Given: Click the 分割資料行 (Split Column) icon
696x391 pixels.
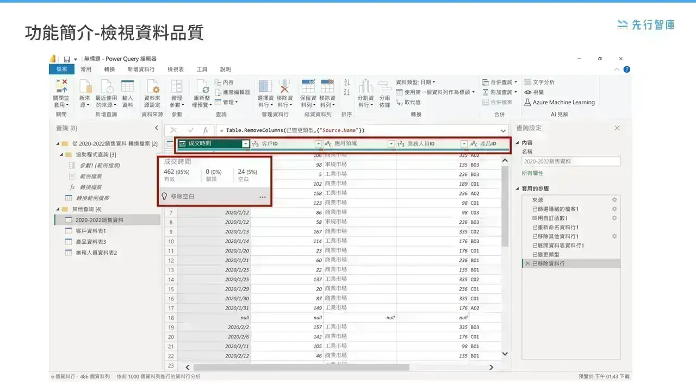Looking at the screenshot, I should tap(365, 86).
